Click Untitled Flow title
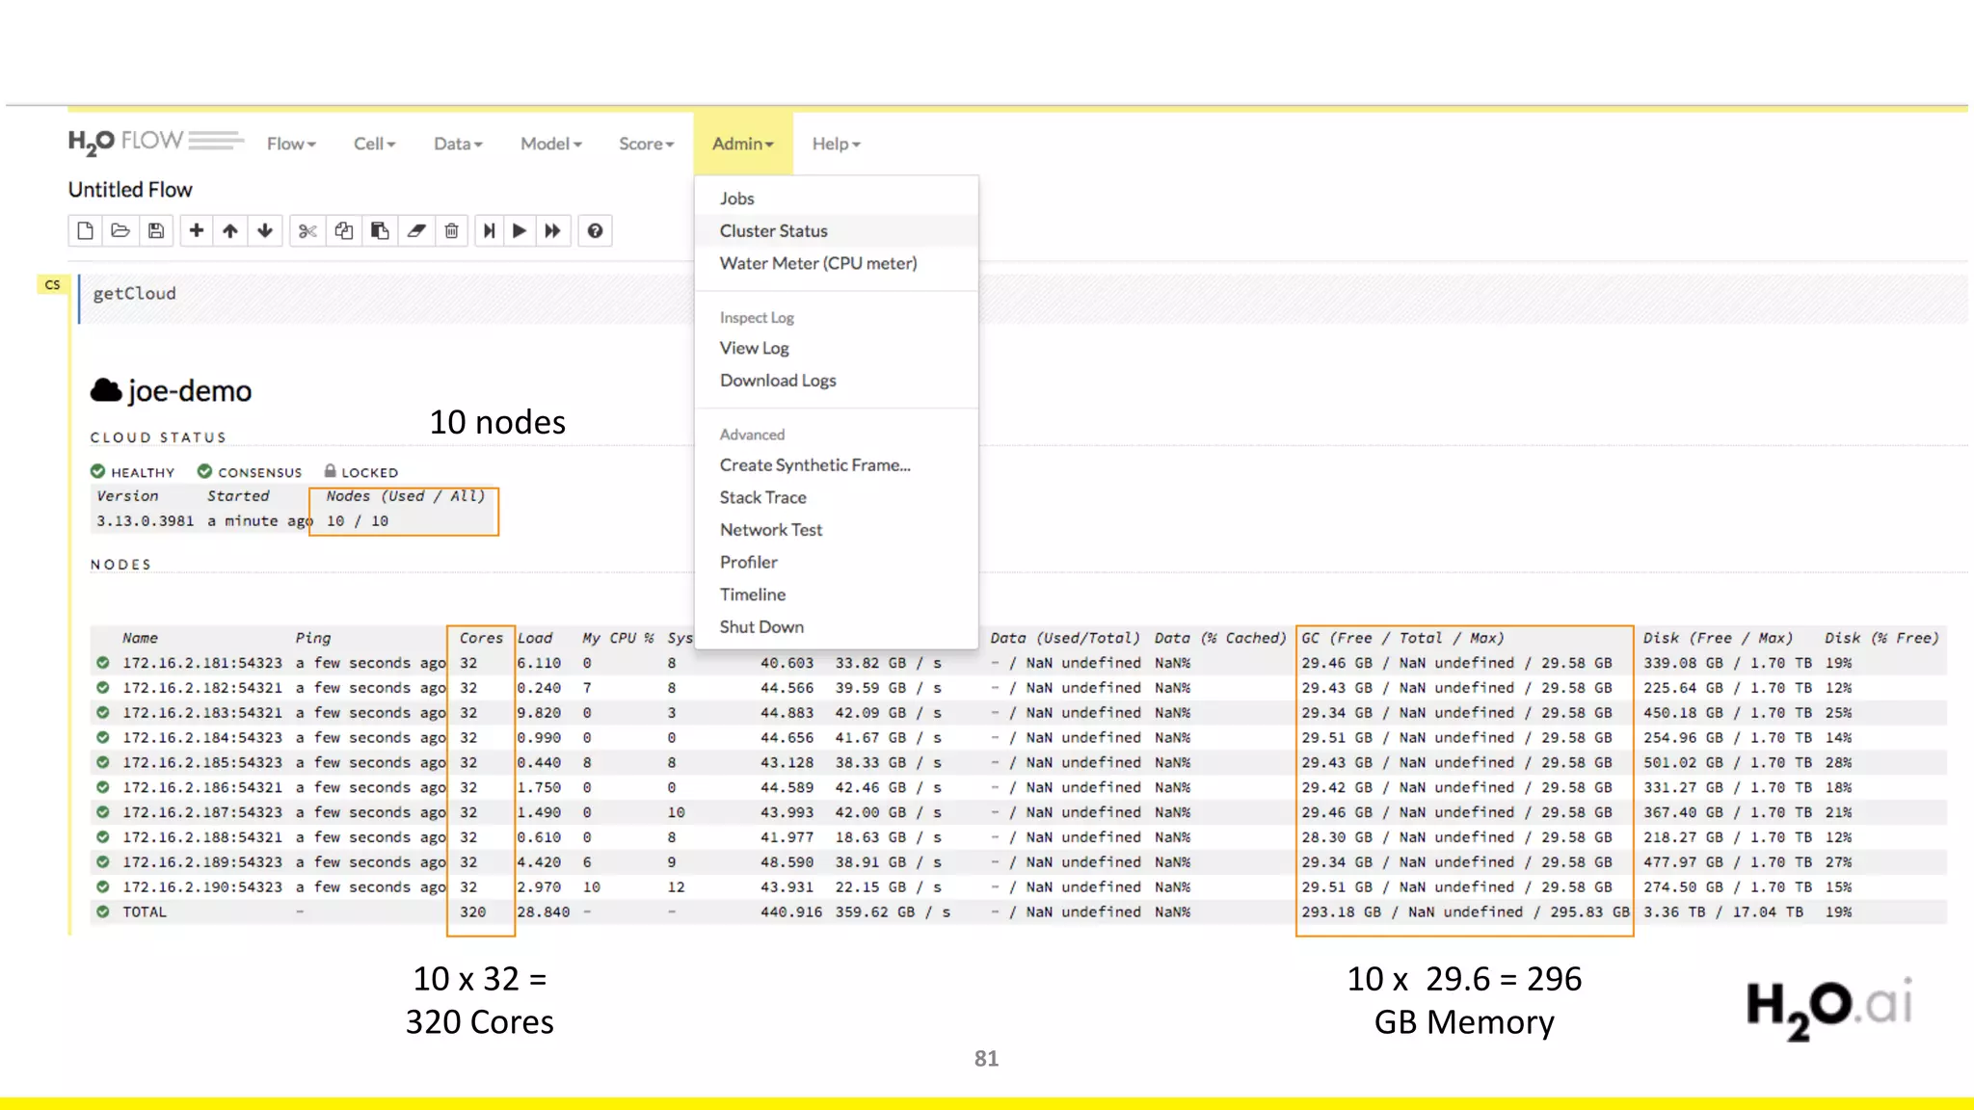The height and width of the screenshot is (1110, 1974). pos(130,190)
